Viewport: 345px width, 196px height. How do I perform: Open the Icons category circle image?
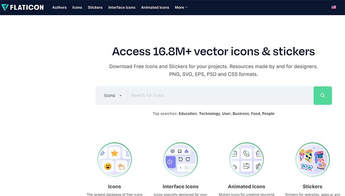(x=114, y=159)
